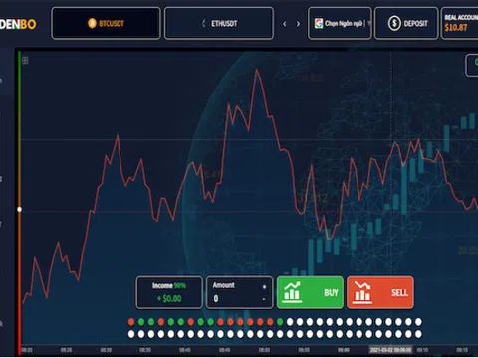Click the white handle on vertical gauge

click(19, 209)
